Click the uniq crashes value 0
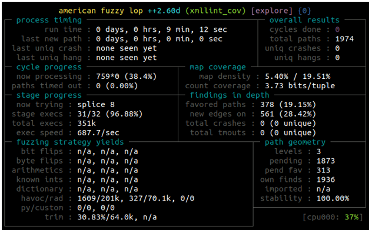This screenshot has width=372, height=233. [337, 48]
